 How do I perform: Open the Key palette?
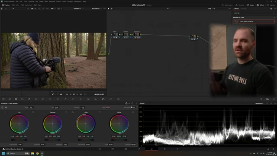(x=103, y=99)
